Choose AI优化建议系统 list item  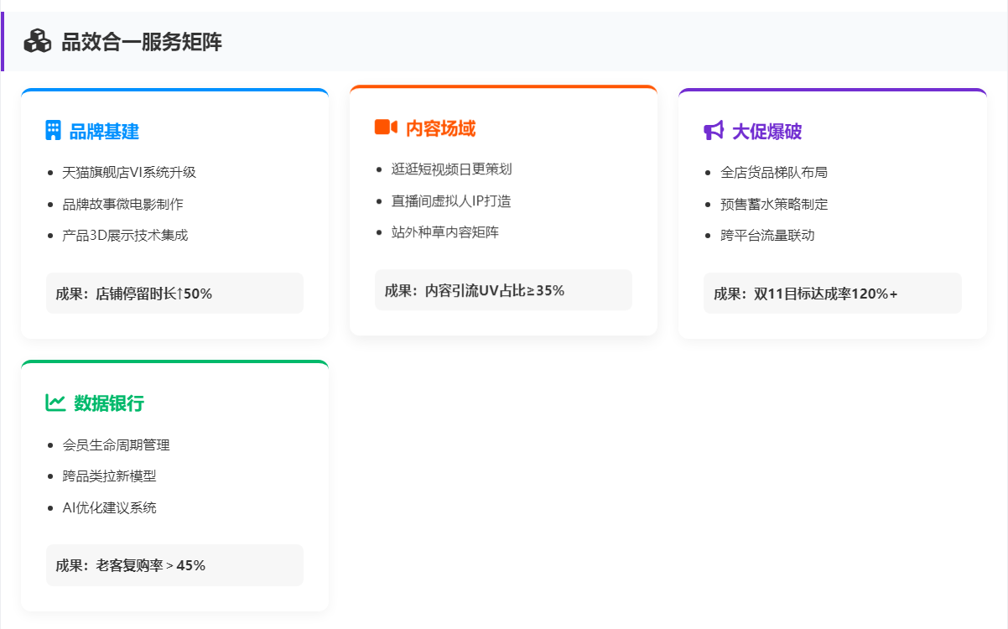tap(109, 508)
